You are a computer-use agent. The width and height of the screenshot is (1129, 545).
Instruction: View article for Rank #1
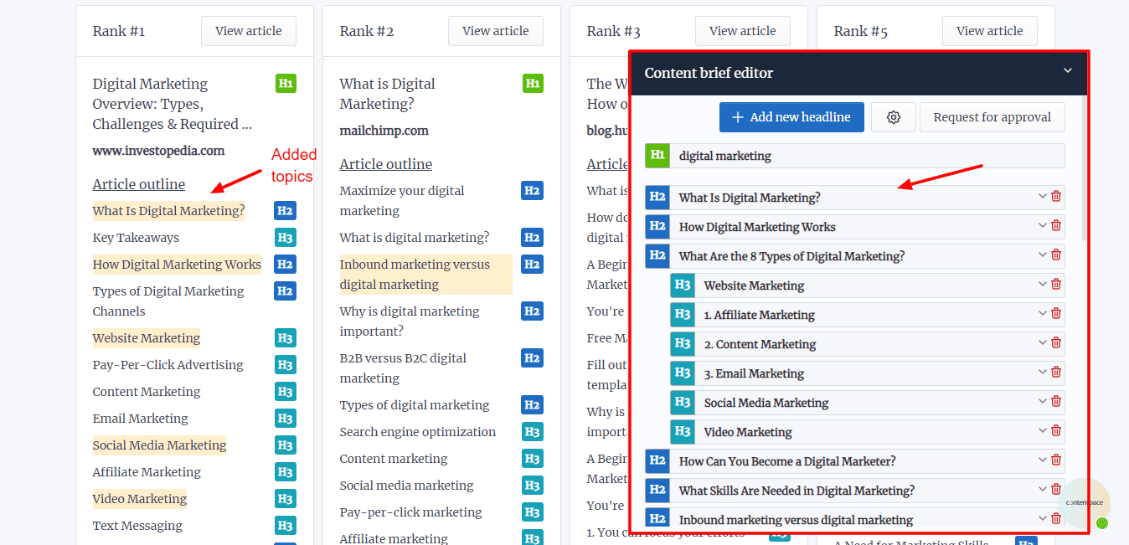(248, 31)
